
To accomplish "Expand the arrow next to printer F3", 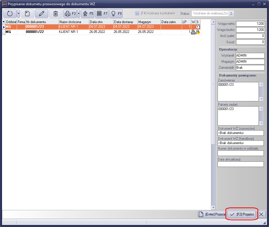I will [x=79, y=14].
